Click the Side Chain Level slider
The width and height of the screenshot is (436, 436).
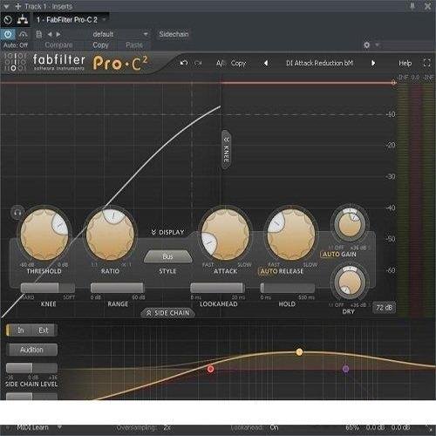coord(31,368)
